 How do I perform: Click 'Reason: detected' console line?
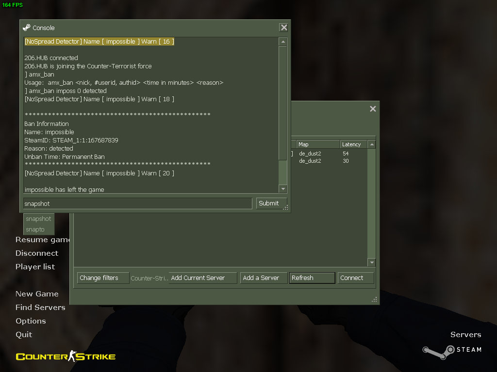pyautogui.click(x=49, y=148)
